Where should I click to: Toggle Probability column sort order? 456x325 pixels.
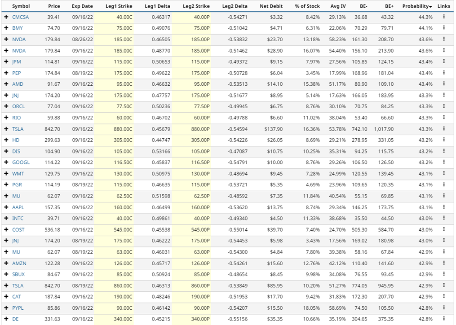[417, 6]
